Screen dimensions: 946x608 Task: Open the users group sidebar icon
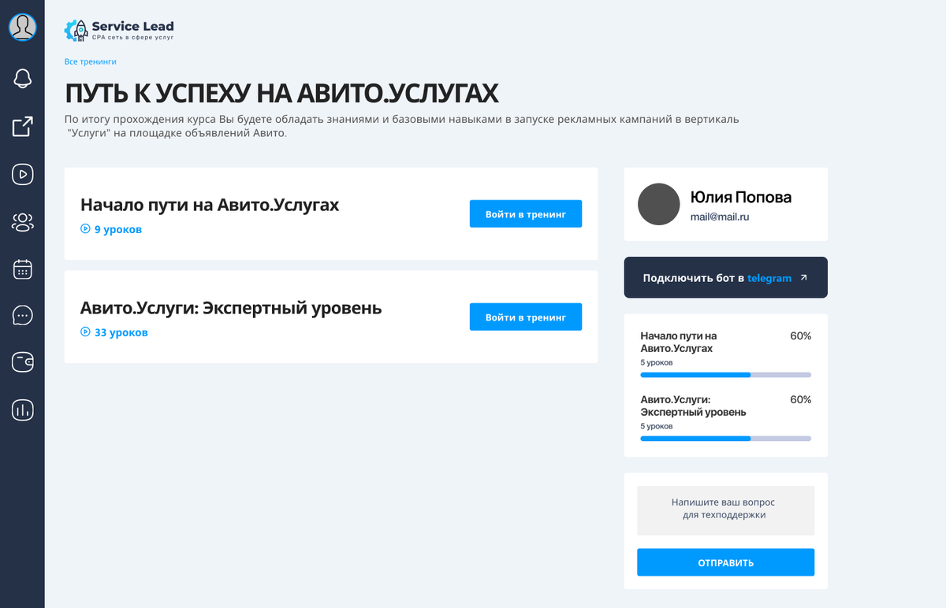22,222
